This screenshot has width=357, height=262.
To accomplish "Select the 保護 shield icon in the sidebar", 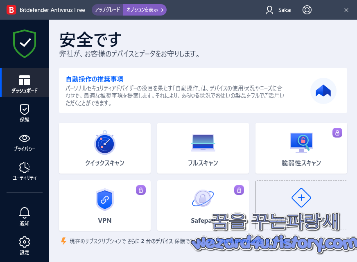I will pos(24,113).
